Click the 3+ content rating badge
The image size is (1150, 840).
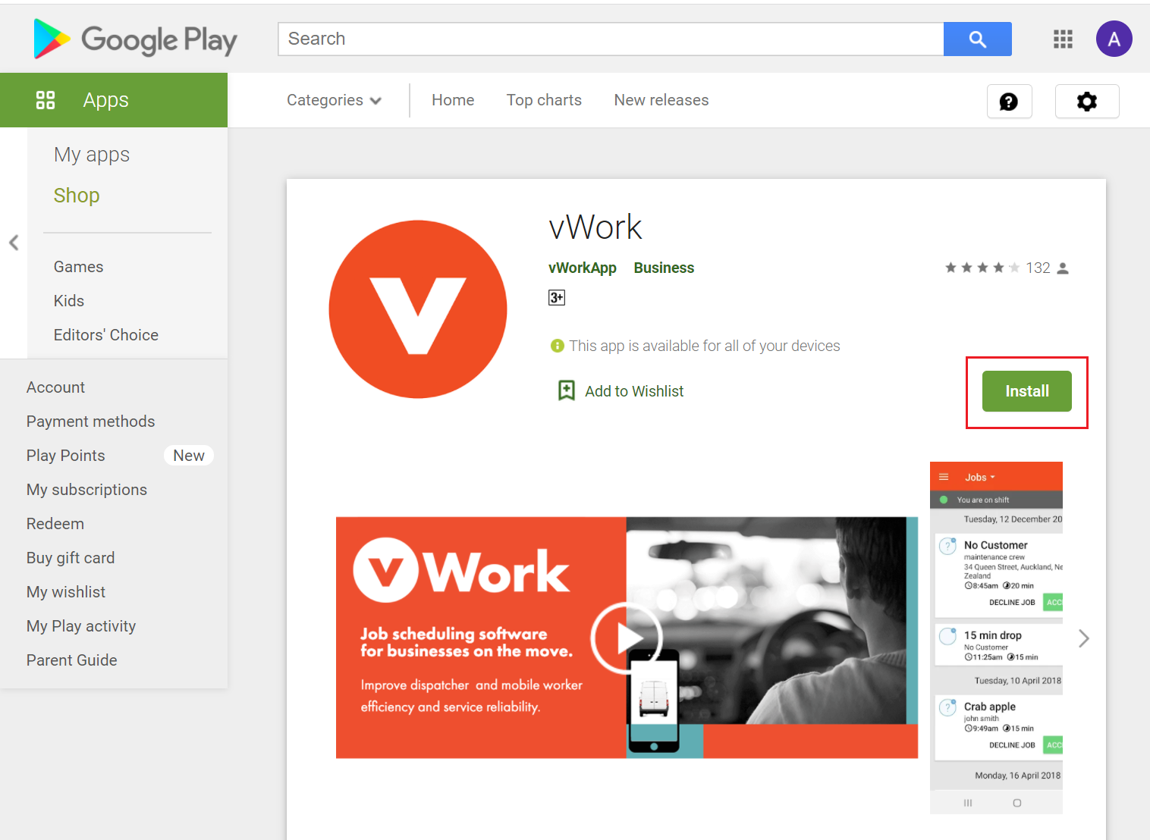point(557,297)
